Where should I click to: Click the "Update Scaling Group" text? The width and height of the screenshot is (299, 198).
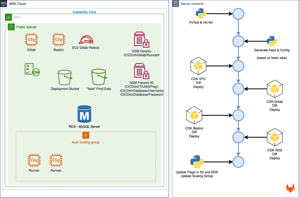(197, 176)
